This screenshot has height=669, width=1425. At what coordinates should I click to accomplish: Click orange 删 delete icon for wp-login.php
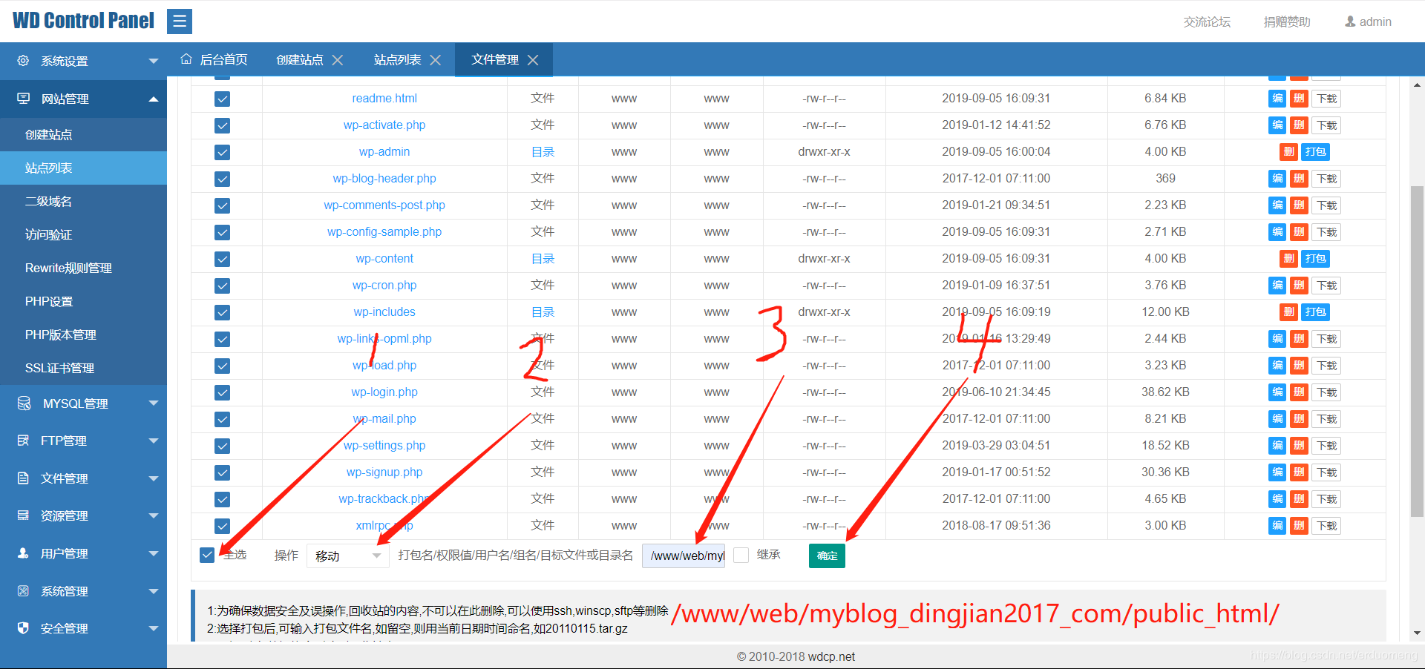[x=1299, y=392]
